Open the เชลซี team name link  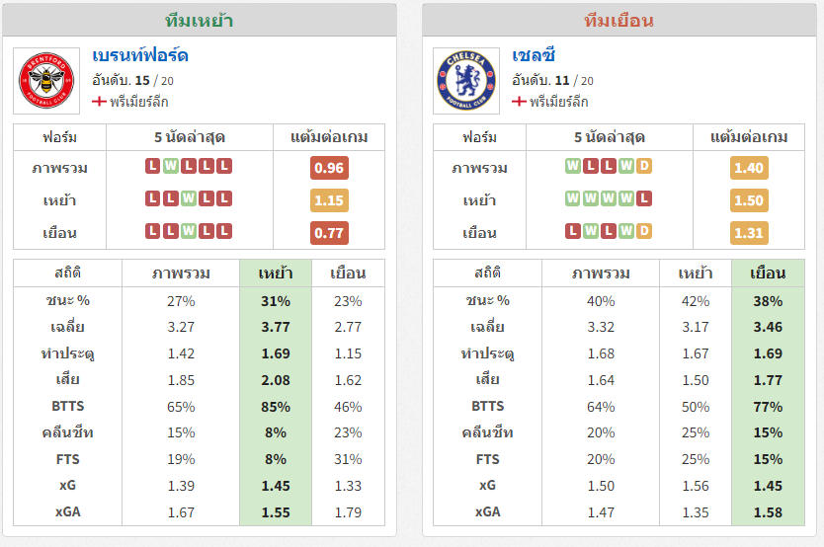534,55
